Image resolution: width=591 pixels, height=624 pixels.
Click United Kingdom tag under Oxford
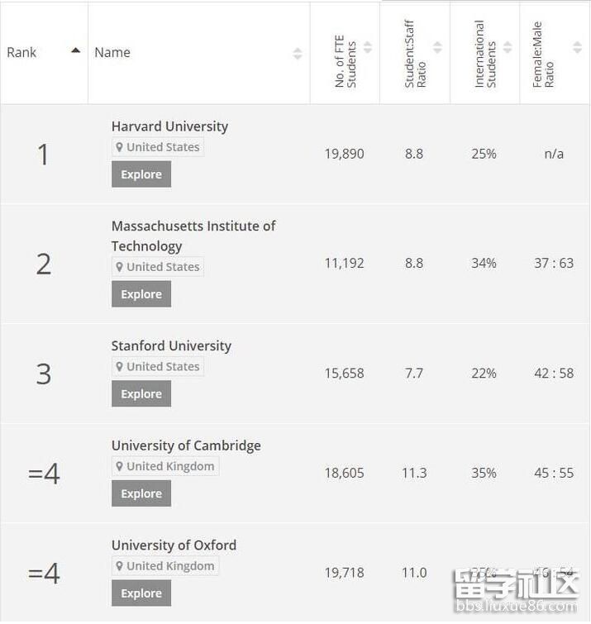point(169,566)
